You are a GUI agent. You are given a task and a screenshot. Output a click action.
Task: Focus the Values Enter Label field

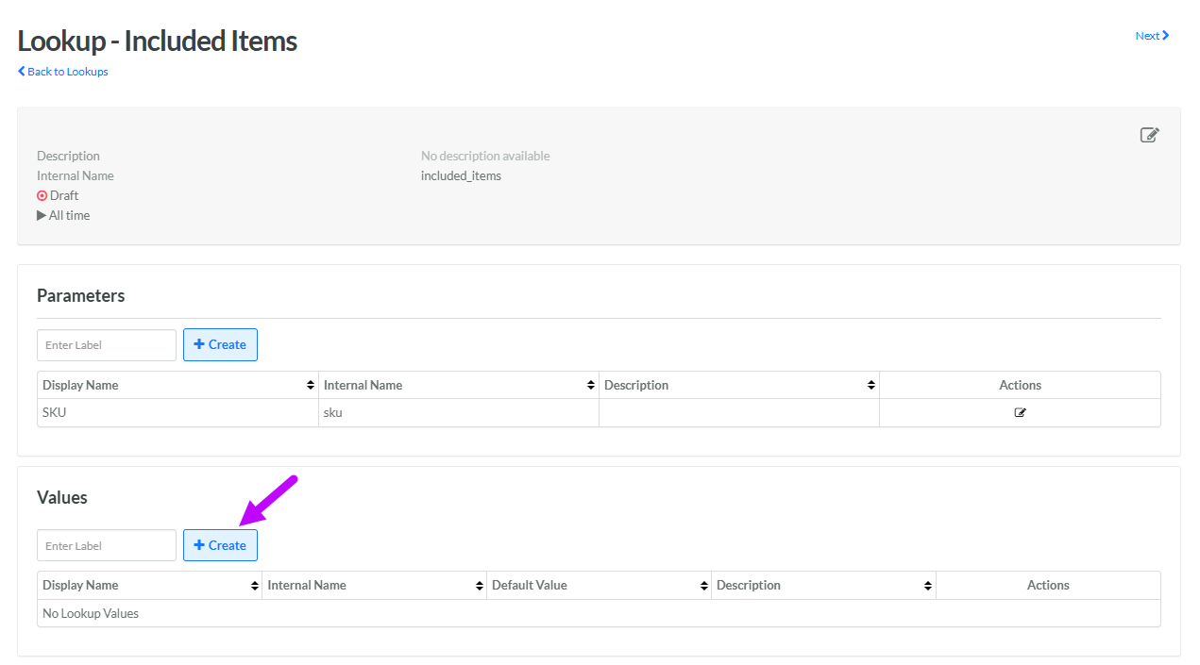coord(107,545)
